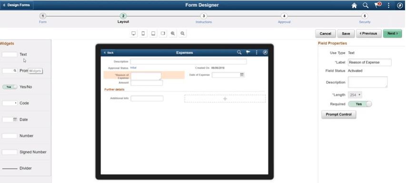
Task: Click the green Next button
Action: click(x=392, y=34)
